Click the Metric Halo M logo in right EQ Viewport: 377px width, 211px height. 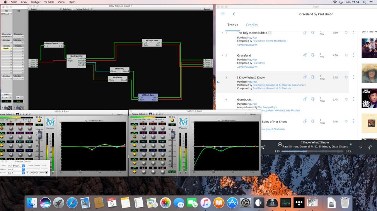[x=183, y=122]
